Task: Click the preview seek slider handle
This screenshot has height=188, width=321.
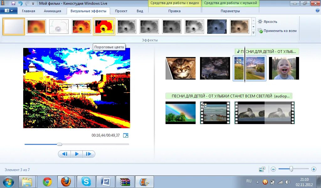Action: point(59,144)
